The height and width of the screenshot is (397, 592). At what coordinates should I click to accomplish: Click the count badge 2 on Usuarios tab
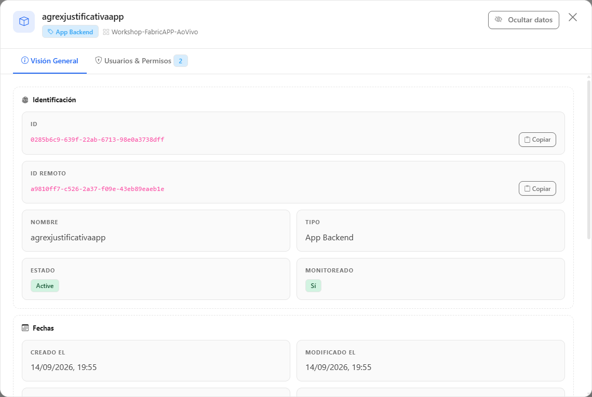pos(181,61)
